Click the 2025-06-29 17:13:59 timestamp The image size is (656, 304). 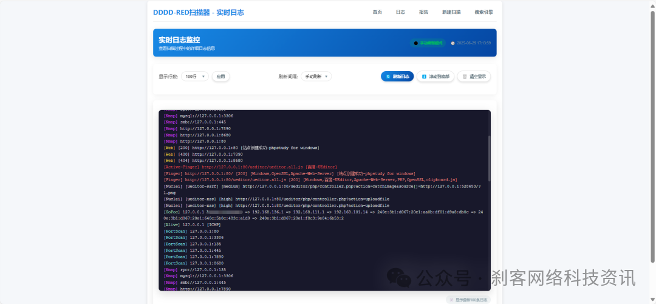[x=474, y=43]
